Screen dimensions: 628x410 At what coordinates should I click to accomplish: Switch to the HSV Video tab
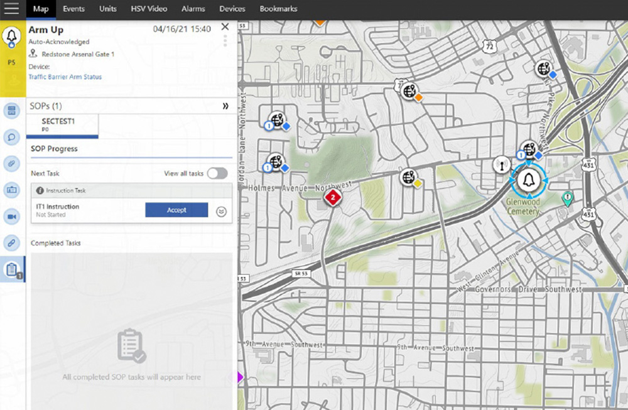point(149,9)
